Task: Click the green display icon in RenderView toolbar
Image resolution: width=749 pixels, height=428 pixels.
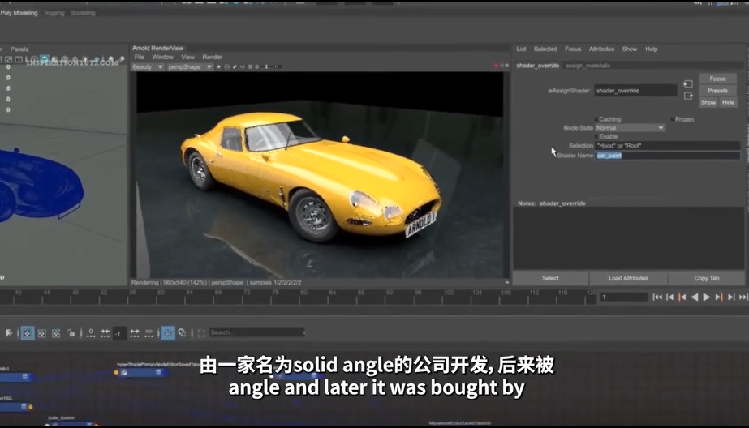Action: [x=250, y=66]
